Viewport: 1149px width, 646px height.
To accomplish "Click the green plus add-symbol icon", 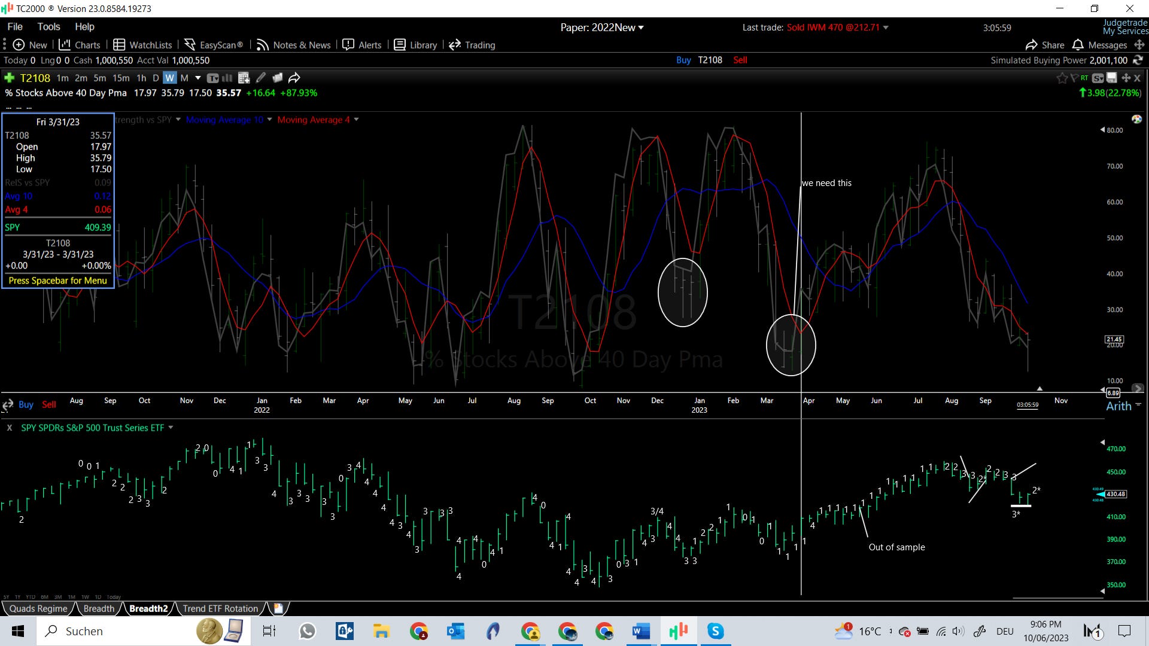I will (x=9, y=78).
